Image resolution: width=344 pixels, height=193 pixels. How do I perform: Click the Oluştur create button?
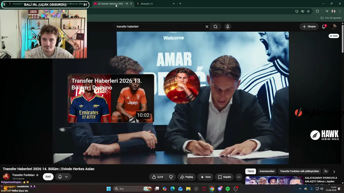click(309, 27)
